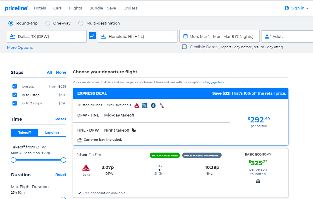Open the 1 Adult travelers selector
The height and width of the screenshot is (199, 313).
284,36
